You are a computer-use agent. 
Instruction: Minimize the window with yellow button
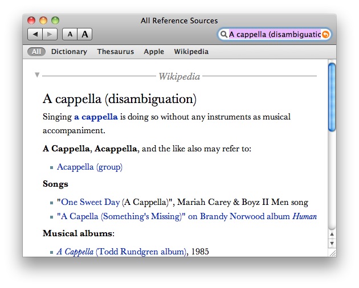[43, 20]
